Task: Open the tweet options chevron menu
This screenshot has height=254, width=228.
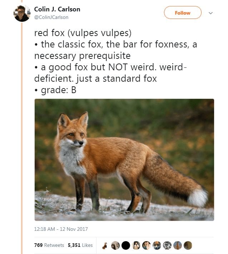Action: click(210, 13)
